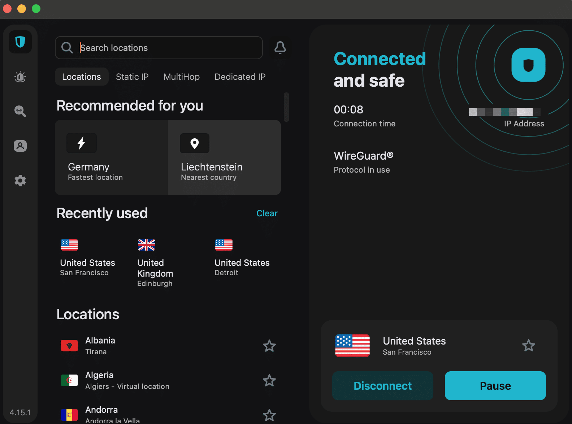Image resolution: width=572 pixels, height=424 pixels.
Task: Connect to Germany Fastest location
Action: tap(112, 157)
